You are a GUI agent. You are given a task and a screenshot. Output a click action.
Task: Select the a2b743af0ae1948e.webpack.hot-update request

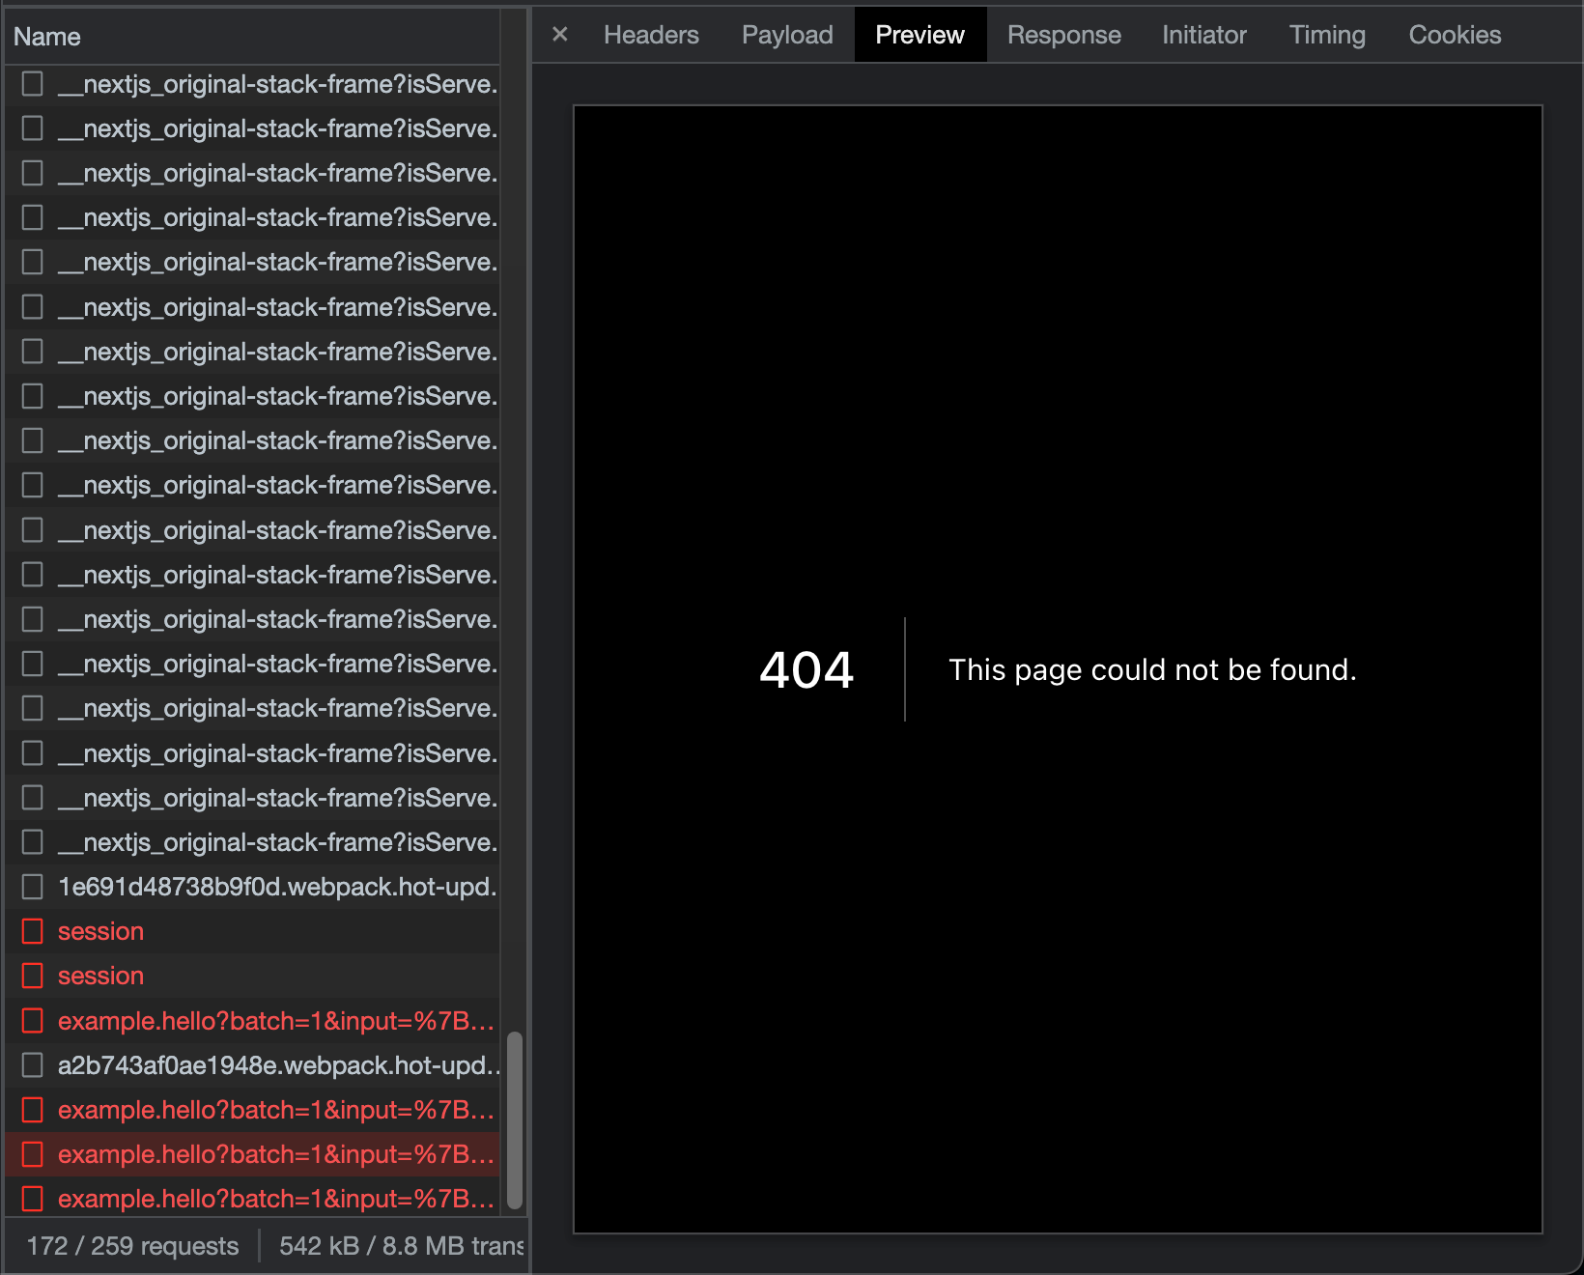[x=253, y=1065]
